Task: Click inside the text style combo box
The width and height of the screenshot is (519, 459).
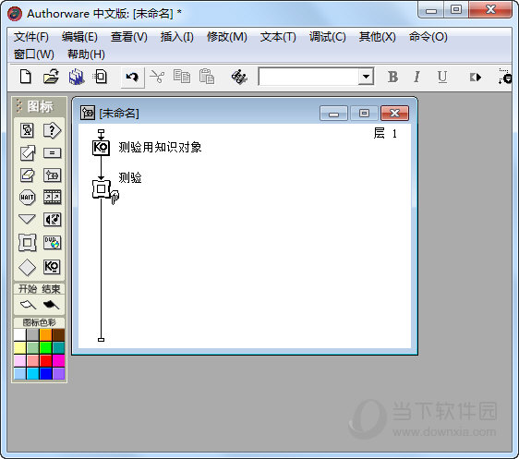Action: [x=308, y=77]
